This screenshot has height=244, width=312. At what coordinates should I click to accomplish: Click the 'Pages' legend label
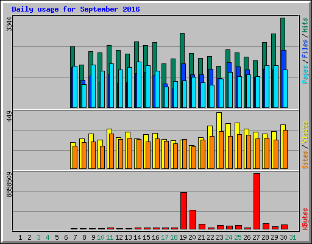pos(305,74)
